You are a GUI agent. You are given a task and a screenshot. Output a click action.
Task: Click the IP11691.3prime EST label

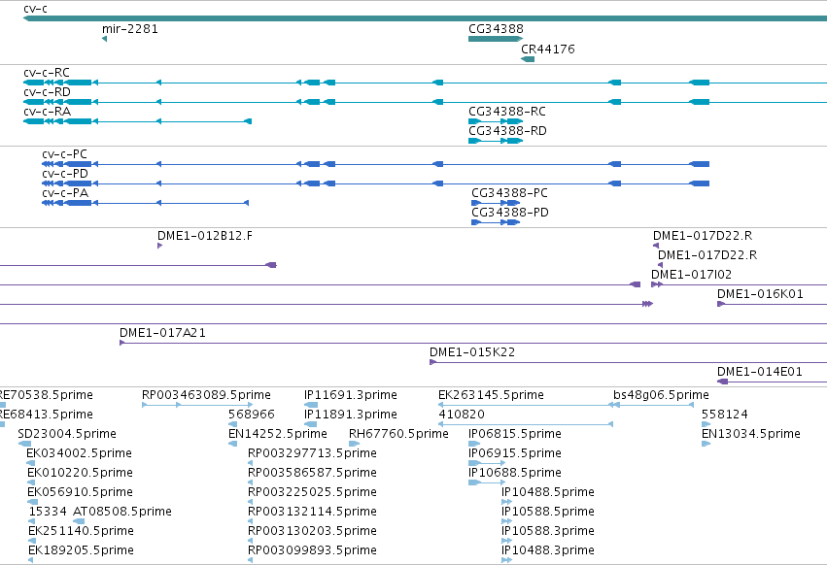point(350,395)
